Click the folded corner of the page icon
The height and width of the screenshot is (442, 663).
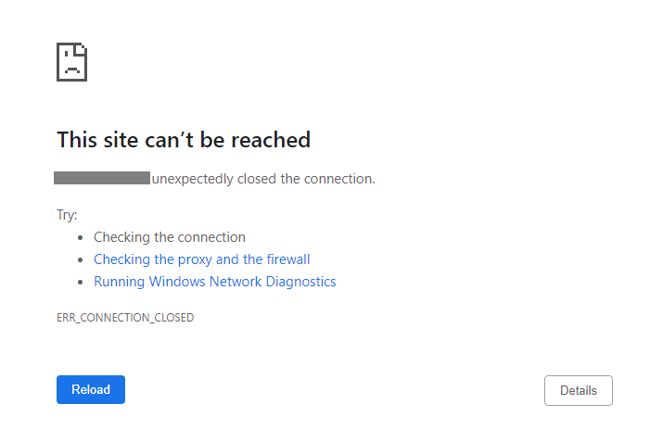(82, 48)
